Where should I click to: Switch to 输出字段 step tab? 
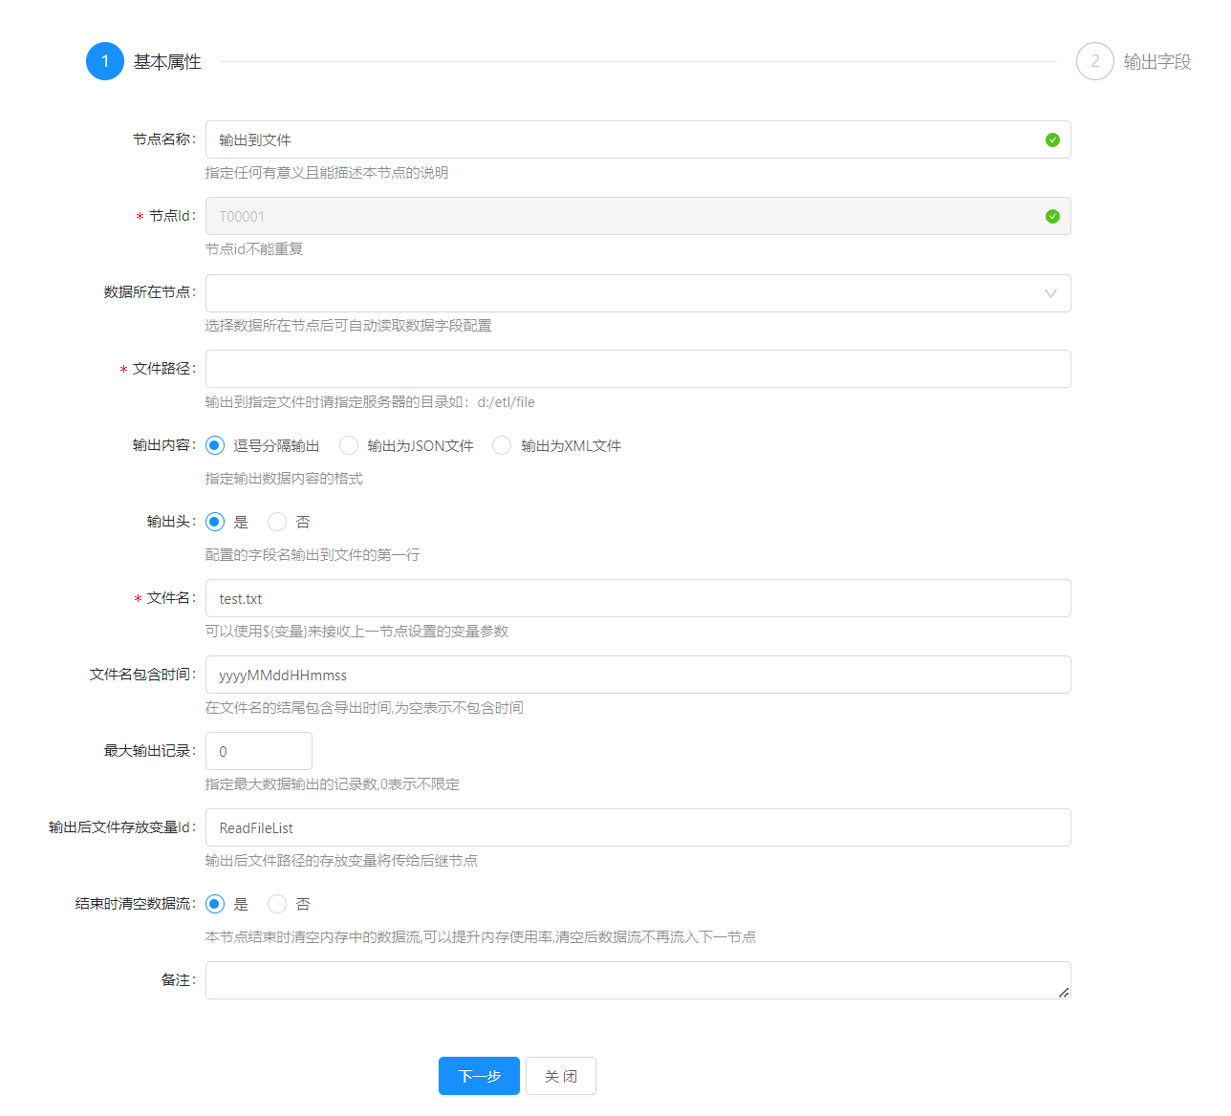tap(1156, 62)
